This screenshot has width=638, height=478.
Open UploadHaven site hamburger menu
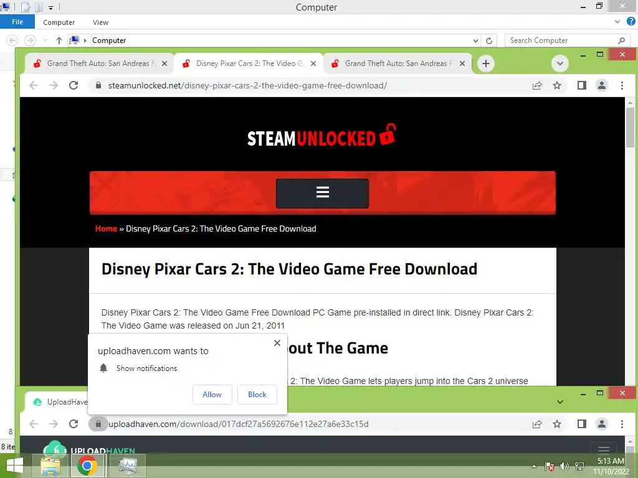click(604, 449)
